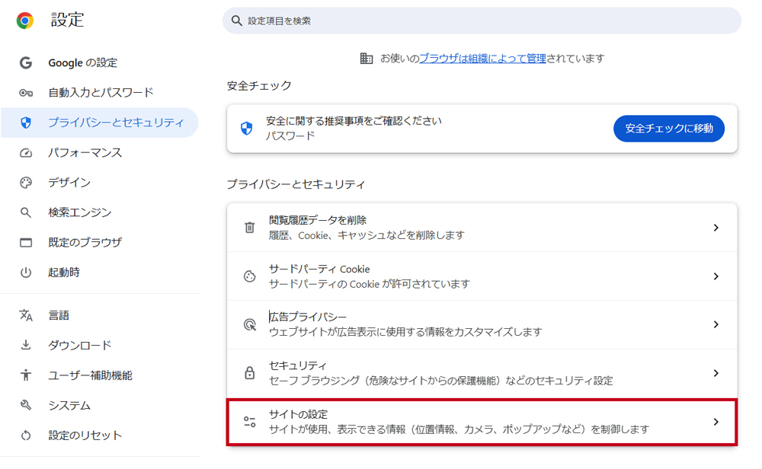Viewport: 762px width, 469px height.
Task: Select プライバシーとセキュリティ in the sidebar
Action: point(100,123)
